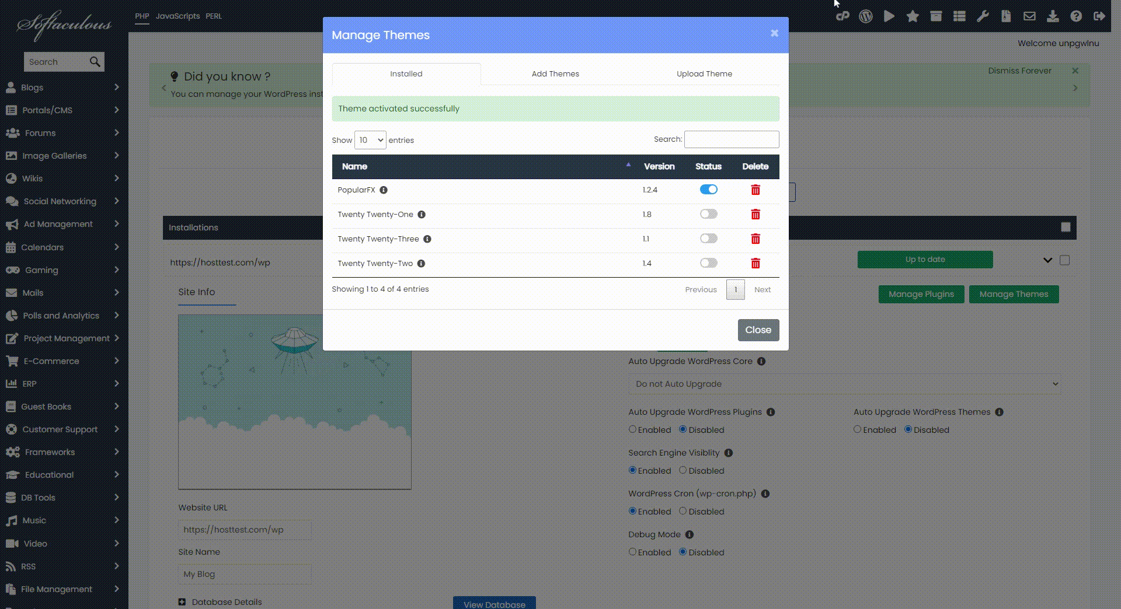Open the cPanel icon in top toolbar

point(843,16)
